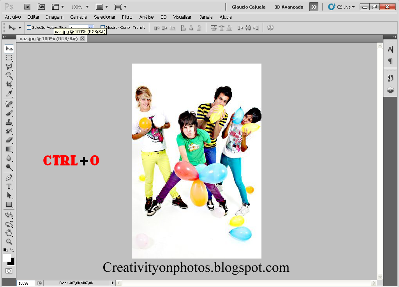Select the History Brush tool
The width and height of the screenshot is (399, 287).
[x=9, y=131]
